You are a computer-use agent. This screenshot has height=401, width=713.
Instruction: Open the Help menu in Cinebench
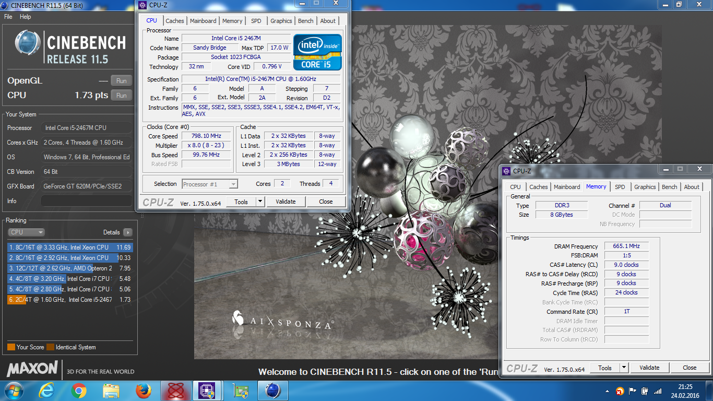click(x=25, y=17)
